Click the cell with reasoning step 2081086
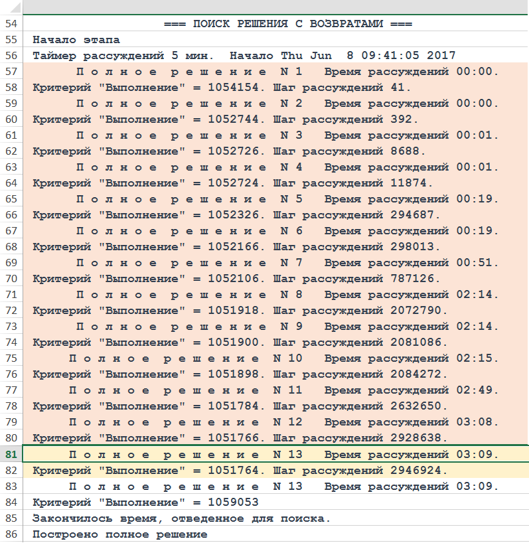The image size is (529, 543). click(240, 343)
